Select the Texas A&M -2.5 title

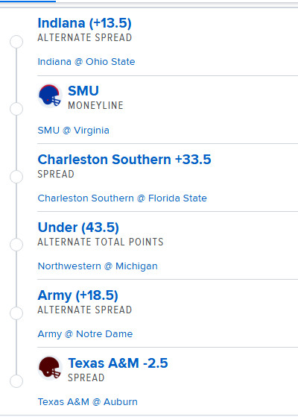pyautogui.click(x=118, y=363)
